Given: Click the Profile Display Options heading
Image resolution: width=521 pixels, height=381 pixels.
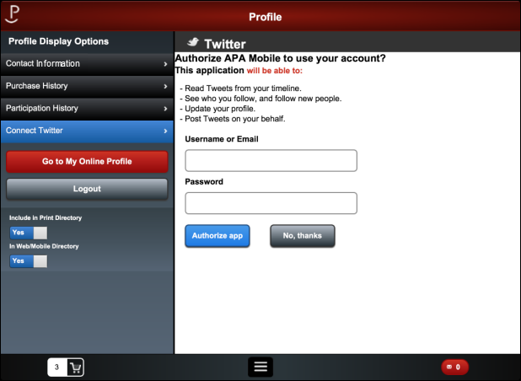Looking at the screenshot, I should [58, 41].
